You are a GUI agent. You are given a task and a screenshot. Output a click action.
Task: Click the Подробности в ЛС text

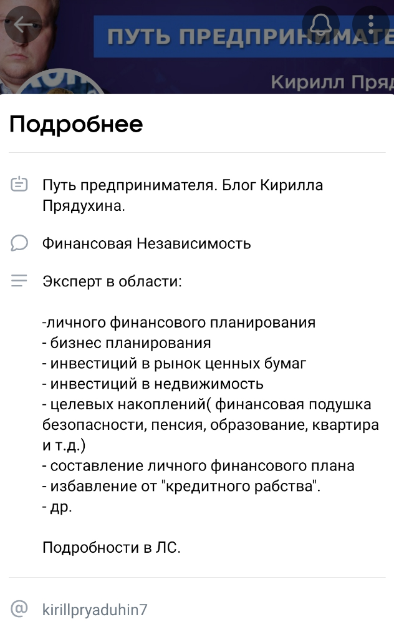pyautogui.click(x=111, y=548)
